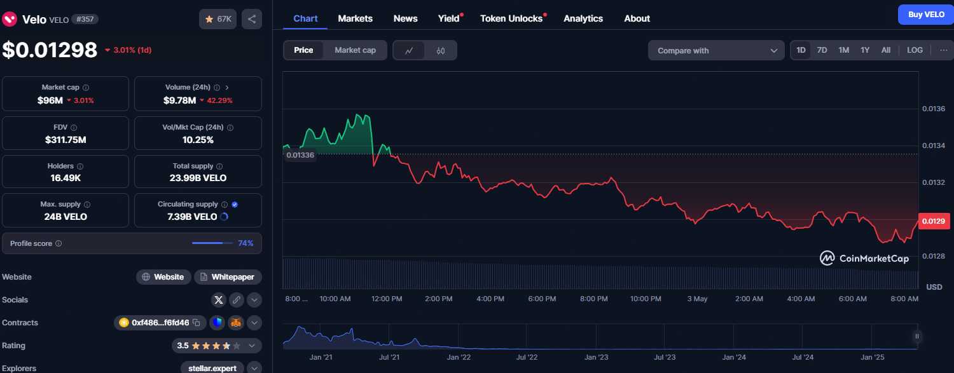Open the Whitepaper link
The width and height of the screenshot is (954, 373).
coord(228,277)
